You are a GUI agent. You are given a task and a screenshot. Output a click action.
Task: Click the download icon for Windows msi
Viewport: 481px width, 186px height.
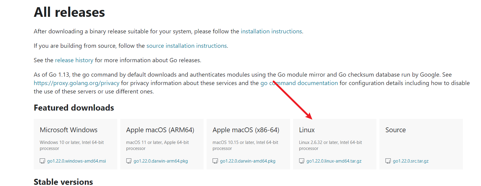pyautogui.click(x=42, y=161)
